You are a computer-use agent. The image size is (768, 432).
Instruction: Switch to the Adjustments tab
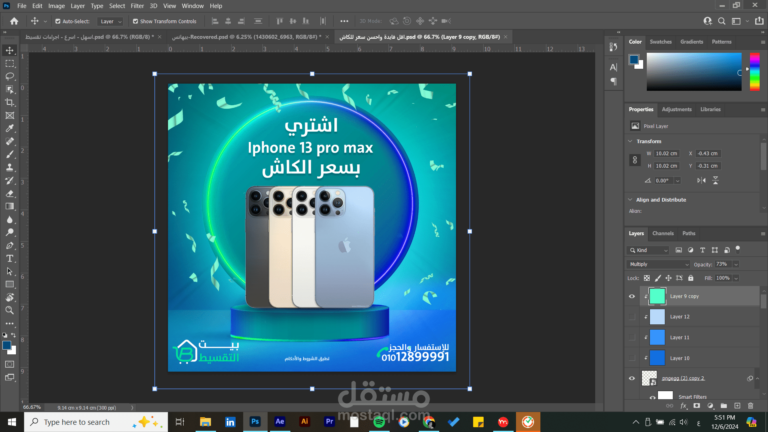[x=676, y=109]
